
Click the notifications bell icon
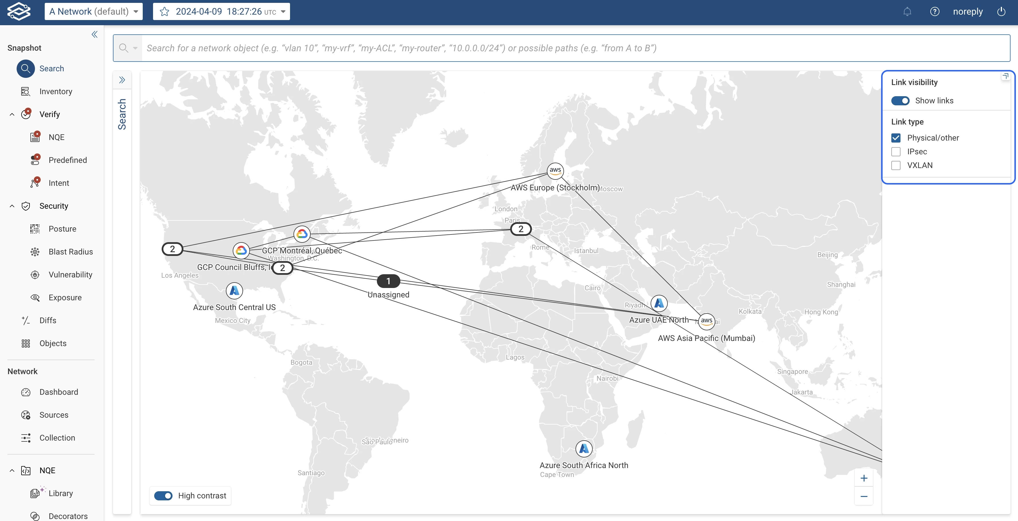(x=907, y=11)
